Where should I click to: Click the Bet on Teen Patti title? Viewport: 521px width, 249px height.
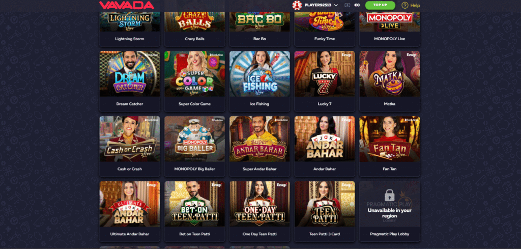tap(195, 234)
